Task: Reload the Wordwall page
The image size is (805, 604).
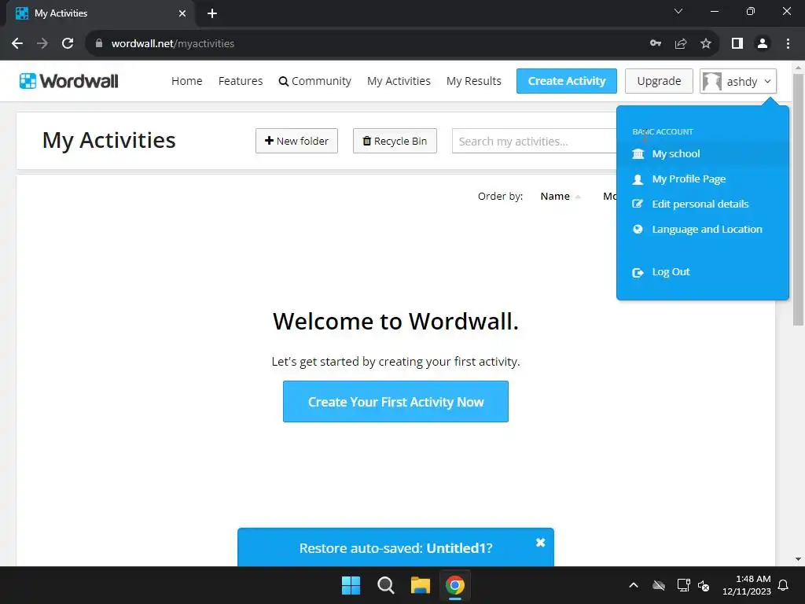Action: 68,44
